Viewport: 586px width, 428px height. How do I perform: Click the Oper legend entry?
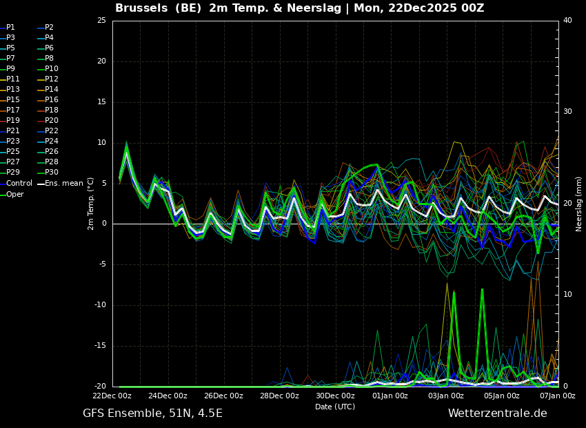click(x=15, y=195)
